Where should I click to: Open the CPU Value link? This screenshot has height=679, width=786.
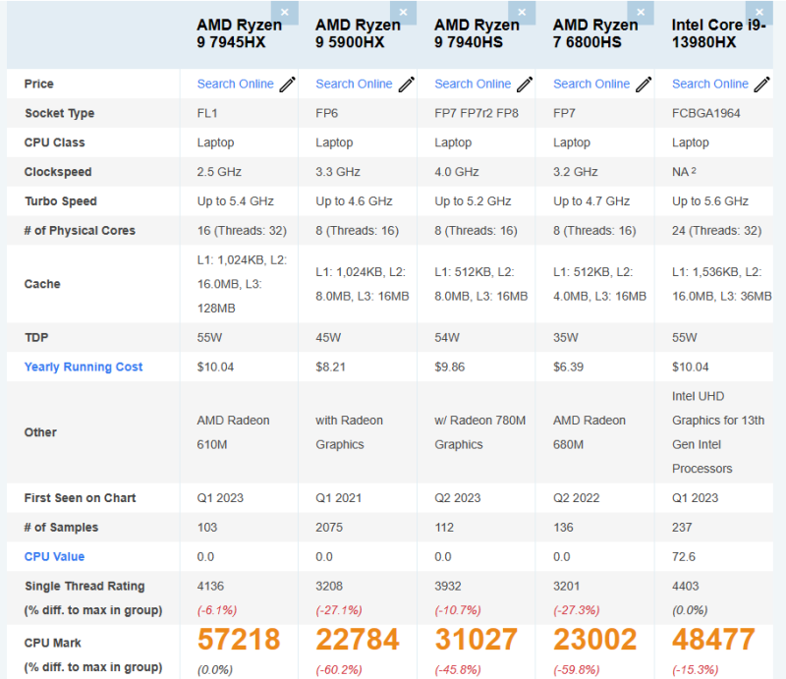pyautogui.click(x=54, y=556)
